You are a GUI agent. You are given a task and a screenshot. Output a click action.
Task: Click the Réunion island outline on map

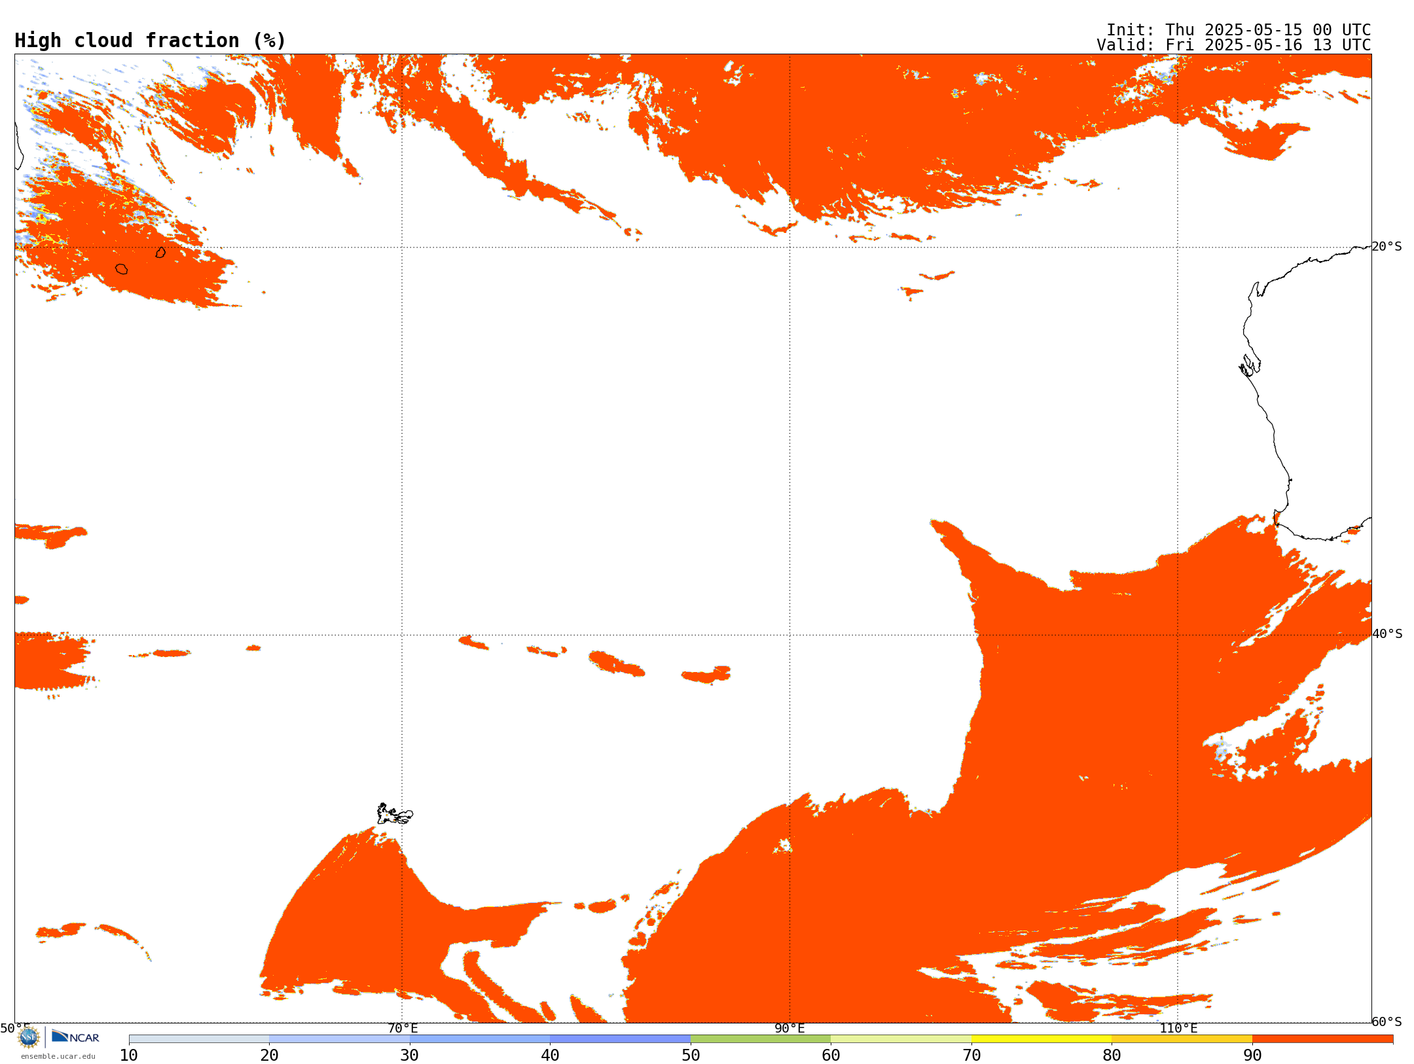pos(121,269)
